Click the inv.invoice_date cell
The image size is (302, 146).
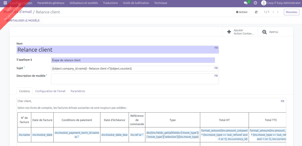pyautogui.click(x=42, y=135)
